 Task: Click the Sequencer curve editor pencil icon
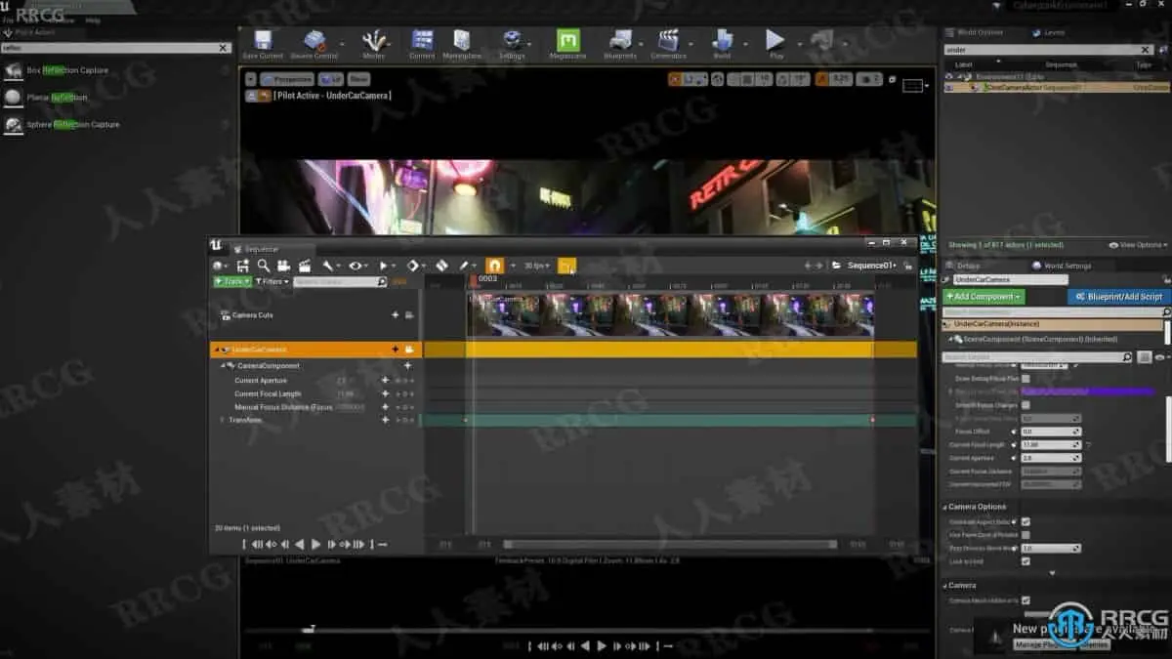point(466,266)
